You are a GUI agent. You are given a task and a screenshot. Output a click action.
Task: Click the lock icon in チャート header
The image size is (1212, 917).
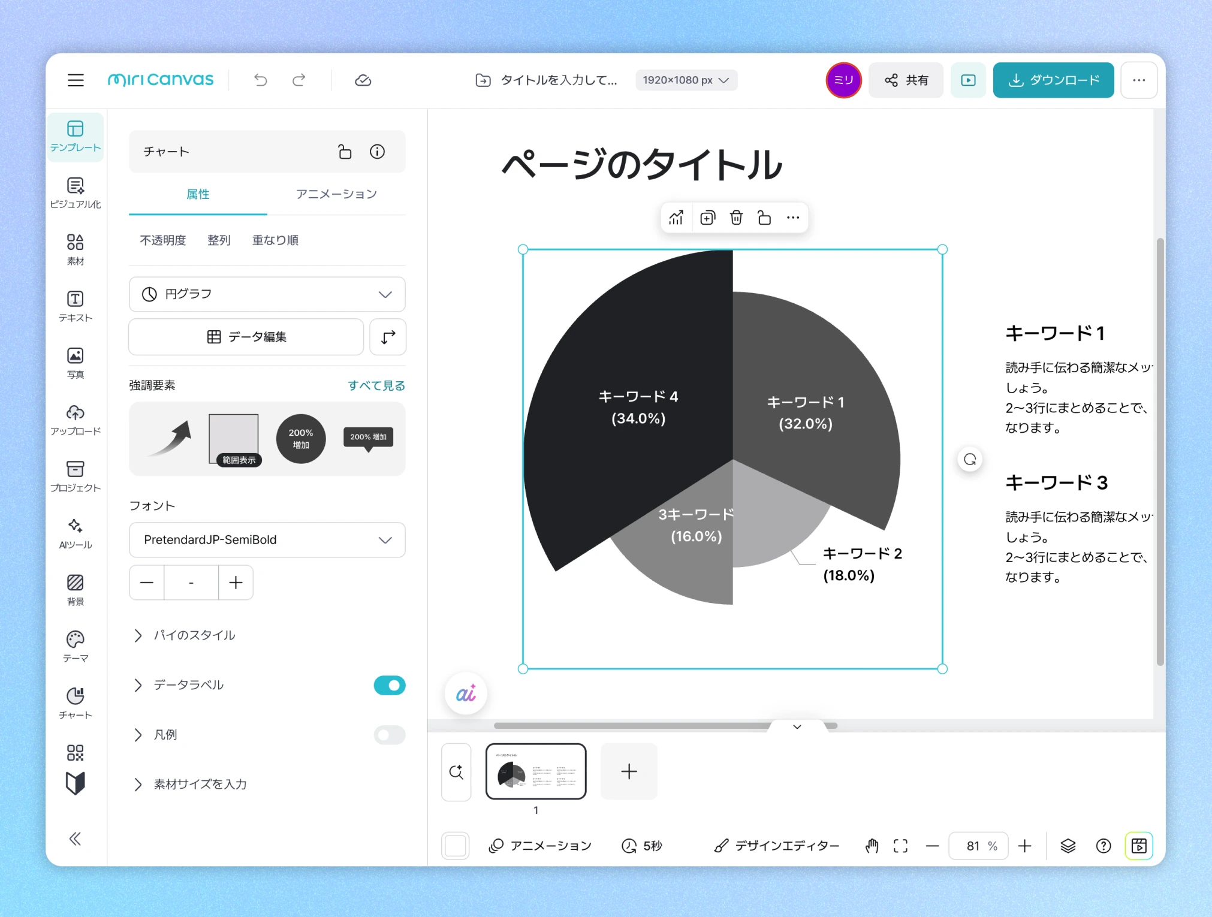345,152
